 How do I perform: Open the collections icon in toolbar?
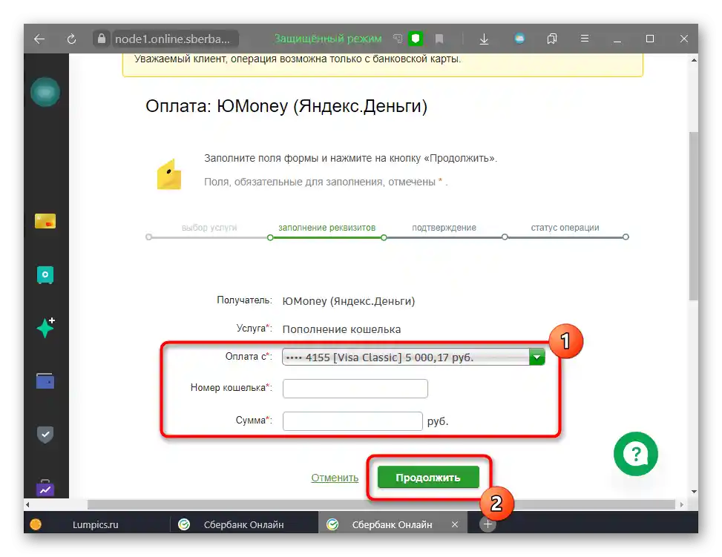click(551, 39)
